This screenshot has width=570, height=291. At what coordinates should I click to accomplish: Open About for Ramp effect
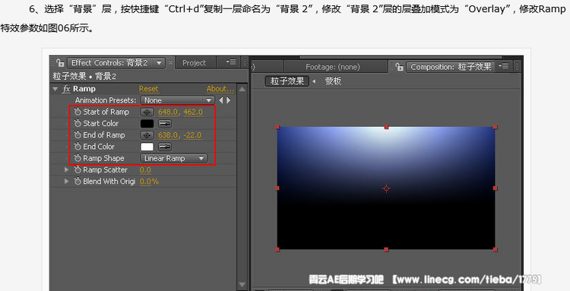tap(220, 89)
